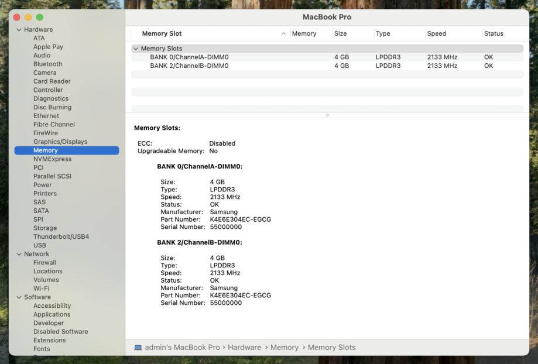The height and width of the screenshot is (364, 538).
Task: Click the sort arrow in Memory Slot header
Action: tap(284, 34)
